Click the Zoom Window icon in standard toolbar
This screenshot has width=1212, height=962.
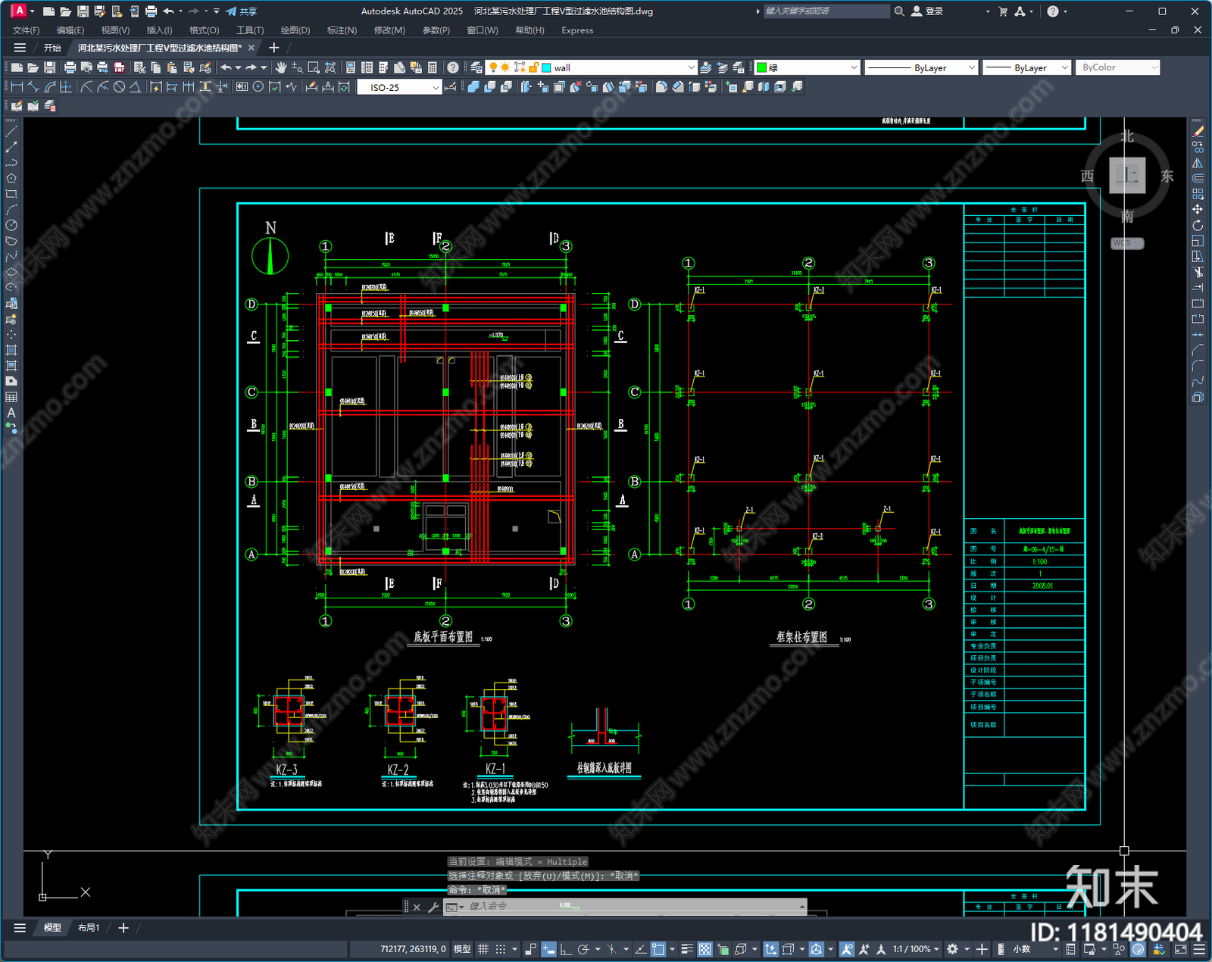[x=314, y=67]
